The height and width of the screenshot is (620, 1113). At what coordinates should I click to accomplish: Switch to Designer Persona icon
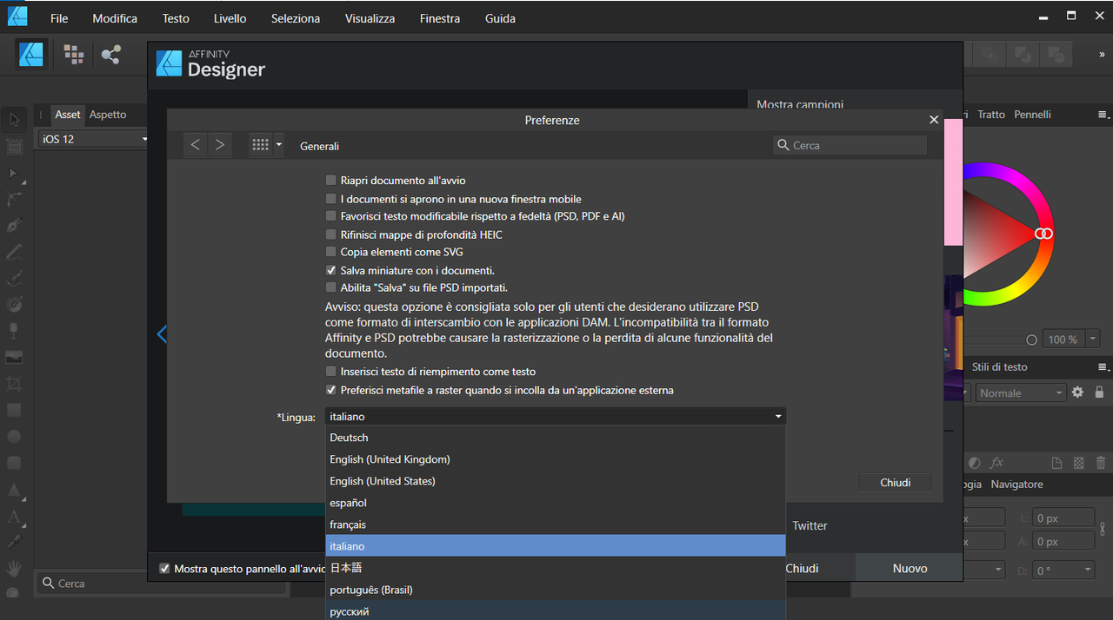(31, 54)
